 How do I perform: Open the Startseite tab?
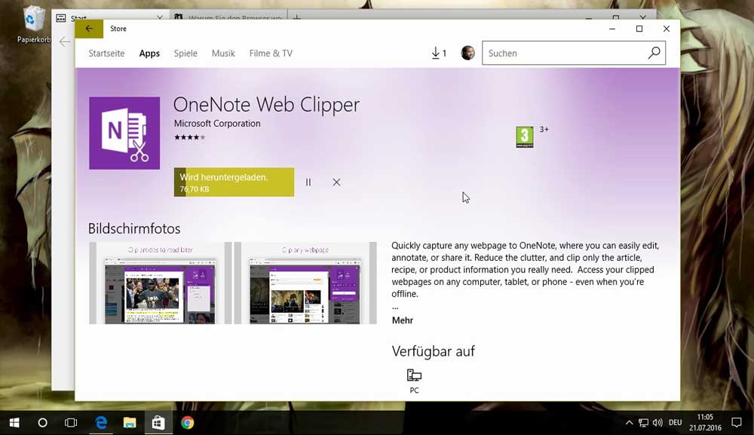click(x=106, y=54)
